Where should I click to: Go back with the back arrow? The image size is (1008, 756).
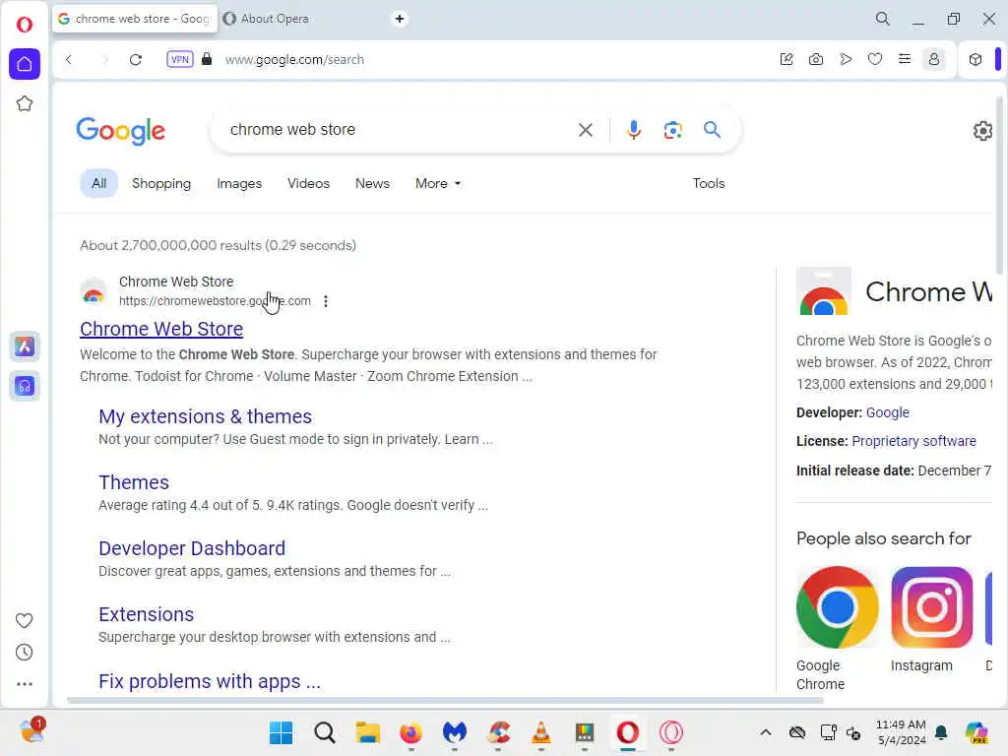pyautogui.click(x=69, y=59)
